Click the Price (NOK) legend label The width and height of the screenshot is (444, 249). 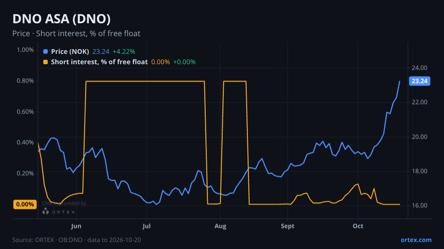[x=70, y=52]
